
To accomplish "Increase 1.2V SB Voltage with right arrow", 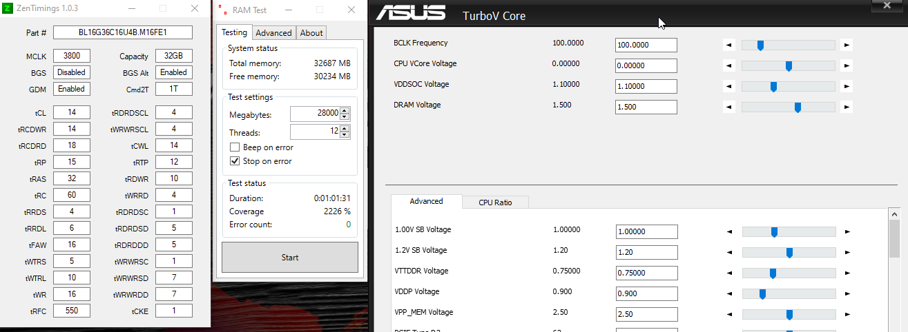I will pyautogui.click(x=847, y=253).
